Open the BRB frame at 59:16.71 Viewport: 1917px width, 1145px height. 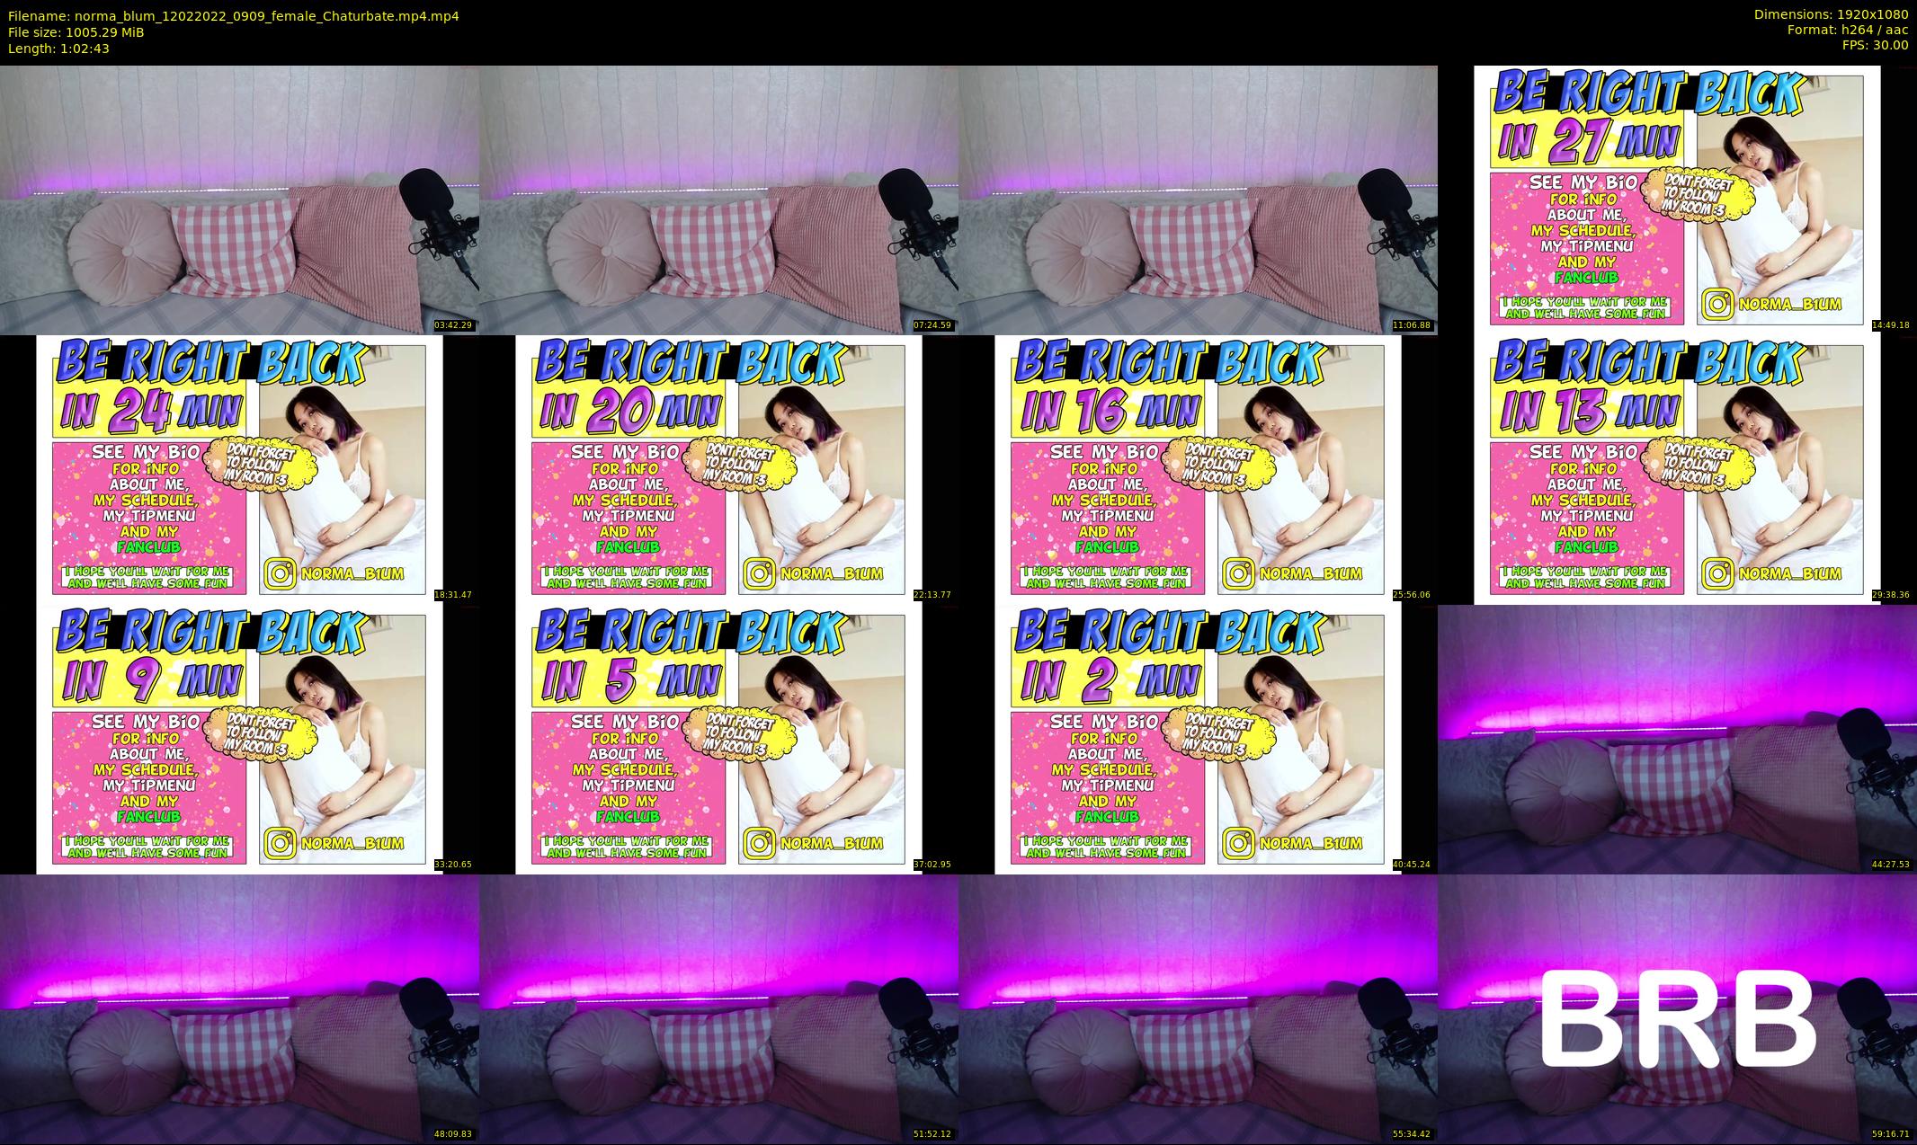(1677, 1008)
